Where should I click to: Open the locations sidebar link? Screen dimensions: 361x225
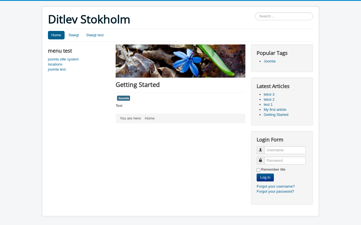point(55,64)
